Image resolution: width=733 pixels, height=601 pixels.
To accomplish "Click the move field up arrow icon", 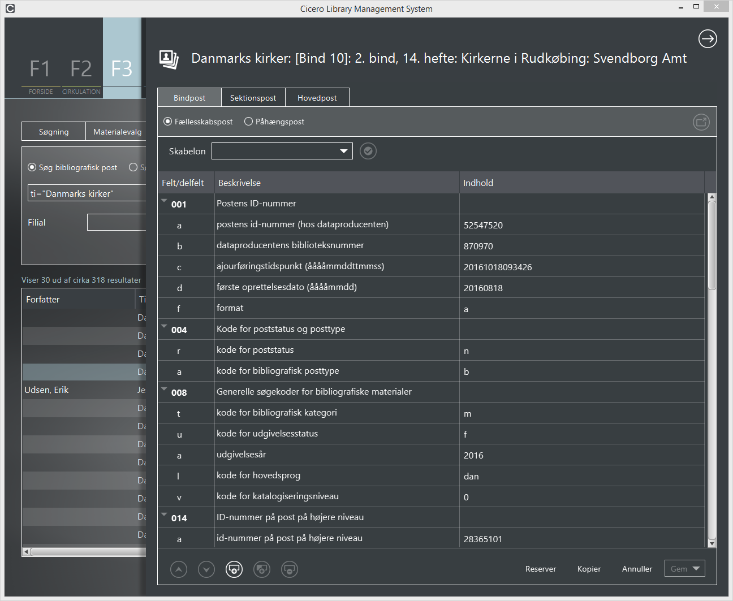I will pyautogui.click(x=179, y=569).
